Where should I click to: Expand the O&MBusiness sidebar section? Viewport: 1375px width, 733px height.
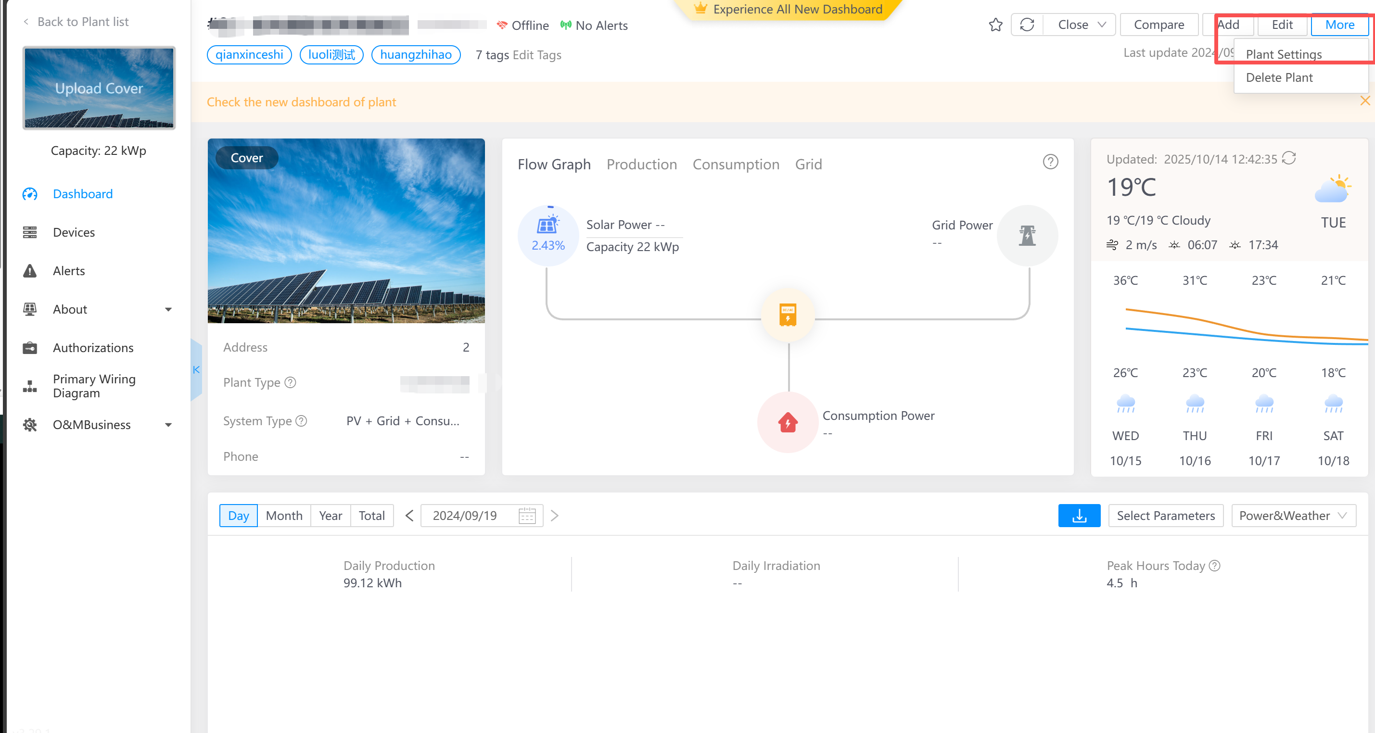(x=168, y=425)
